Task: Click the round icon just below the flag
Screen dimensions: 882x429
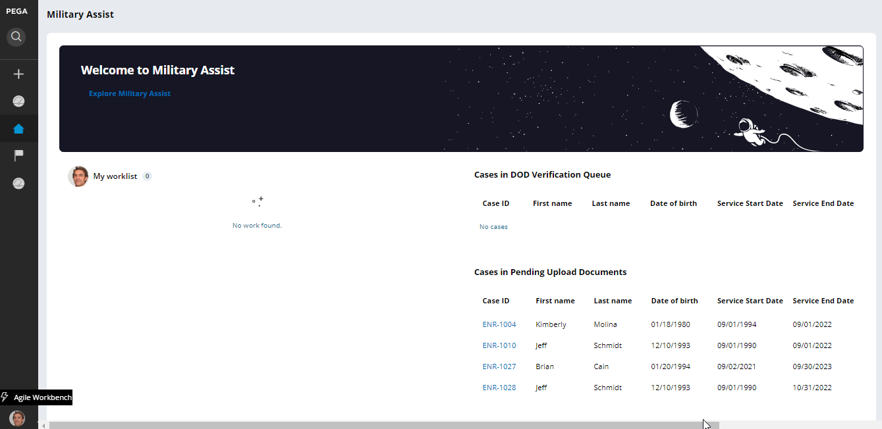Action: tap(18, 184)
